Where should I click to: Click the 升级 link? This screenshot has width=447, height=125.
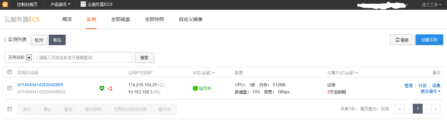pos(422,86)
